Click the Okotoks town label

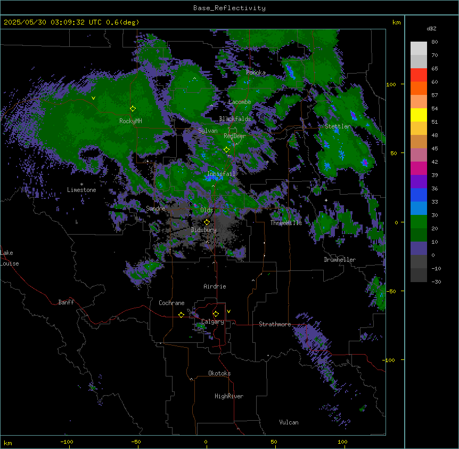tap(219, 373)
